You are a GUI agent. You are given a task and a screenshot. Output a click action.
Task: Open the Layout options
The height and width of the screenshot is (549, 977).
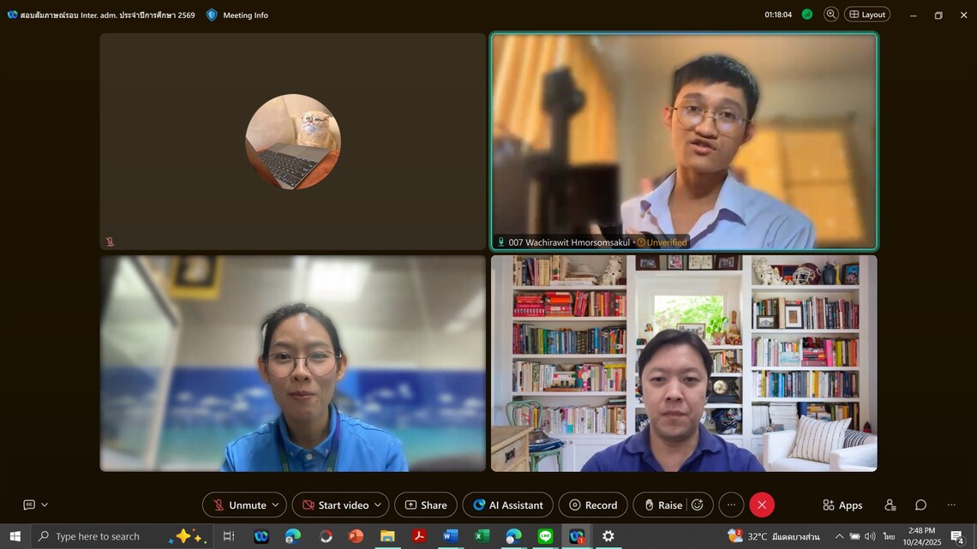[866, 15]
